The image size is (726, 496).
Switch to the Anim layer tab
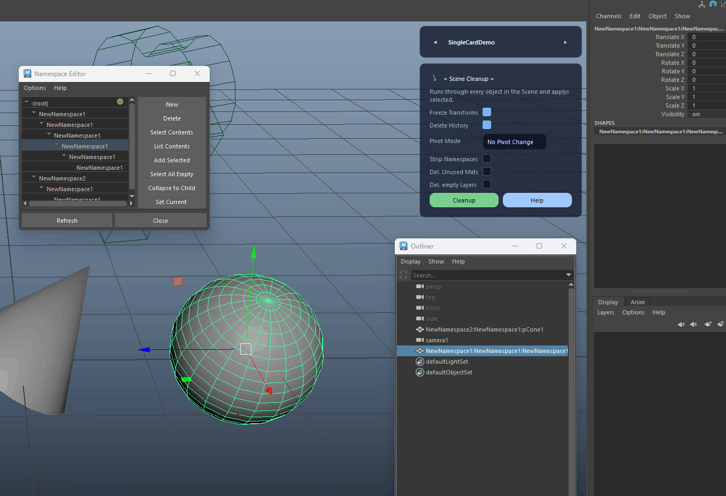click(x=637, y=302)
